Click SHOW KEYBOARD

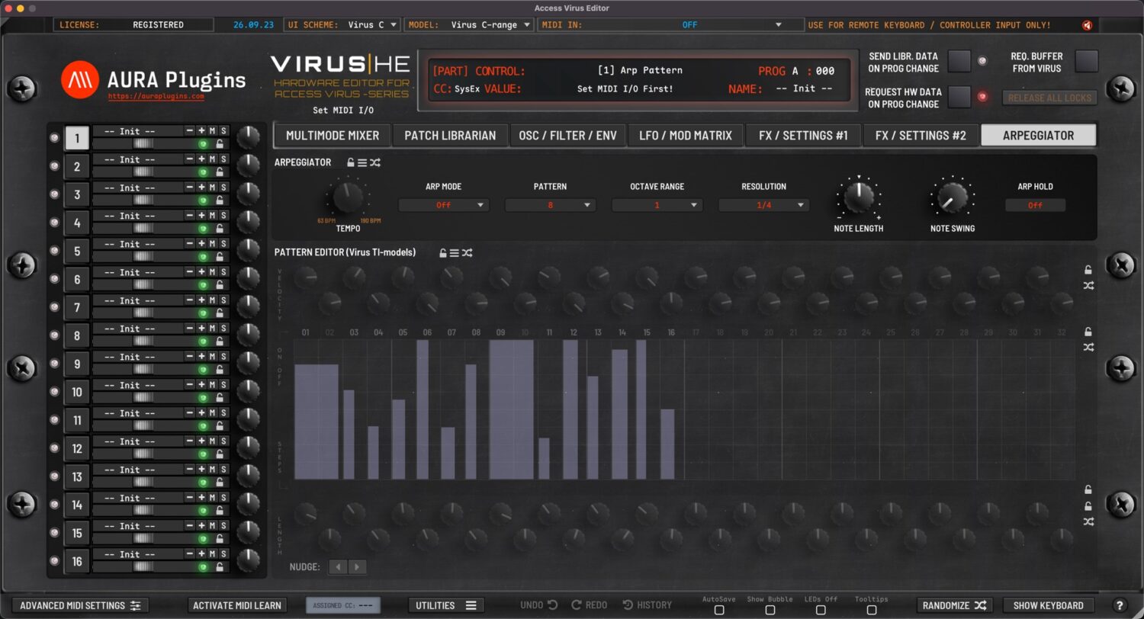click(1049, 605)
